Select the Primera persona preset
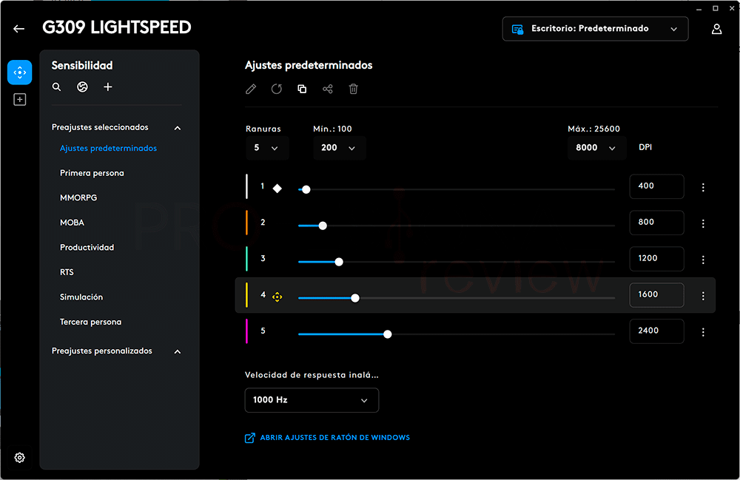 coord(92,173)
